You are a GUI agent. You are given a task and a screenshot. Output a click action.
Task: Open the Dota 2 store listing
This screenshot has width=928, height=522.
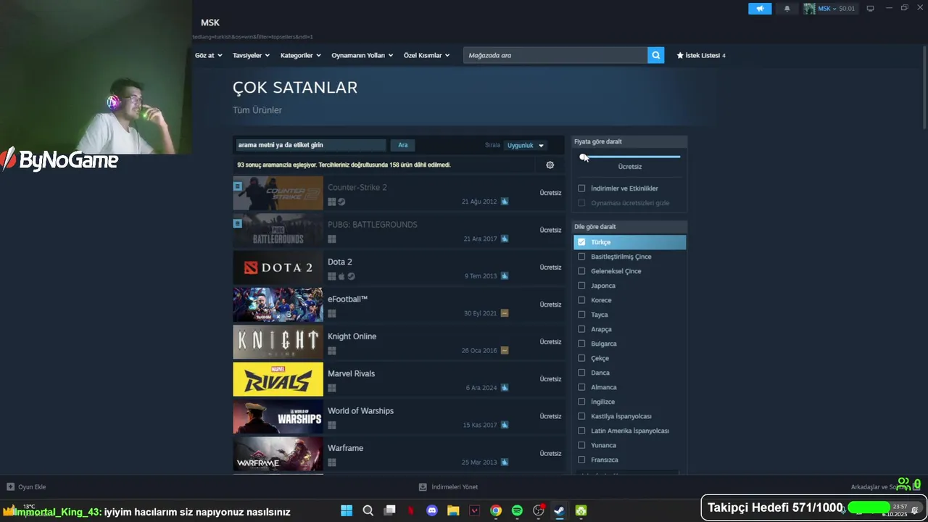point(399,268)
